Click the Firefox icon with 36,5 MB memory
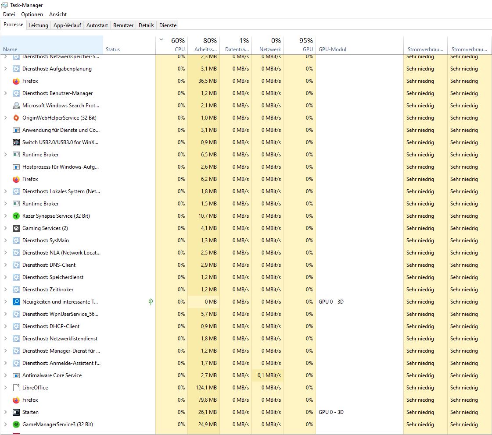 [x=16, y=81]
